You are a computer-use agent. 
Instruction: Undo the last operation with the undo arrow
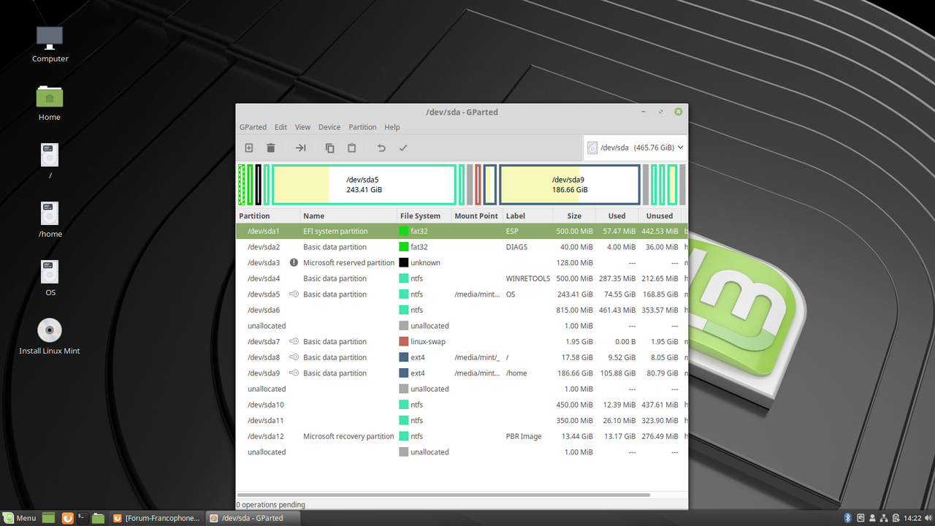click(x=381, y=148)
